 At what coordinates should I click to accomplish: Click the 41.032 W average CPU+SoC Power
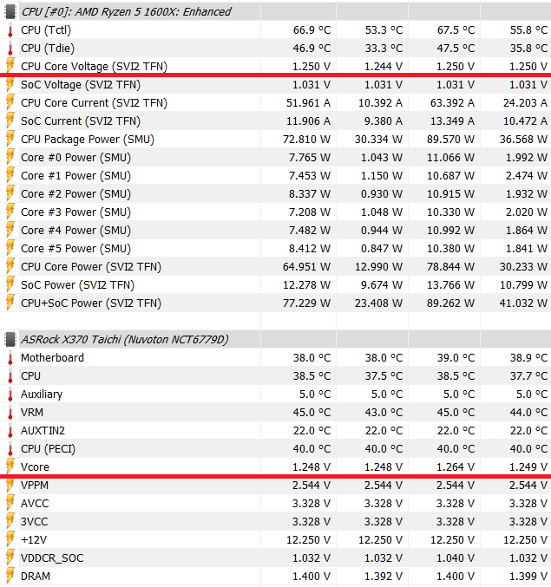(523, 303)
